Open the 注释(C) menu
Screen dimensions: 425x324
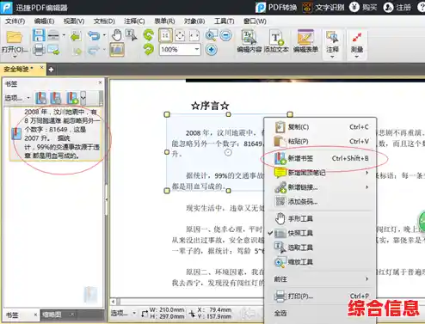(x=134, y=21)
